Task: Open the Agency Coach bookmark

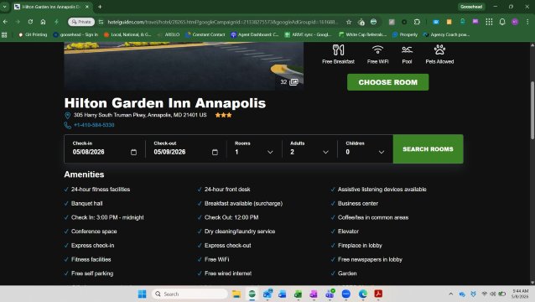Action: click(x=447, y=34)
